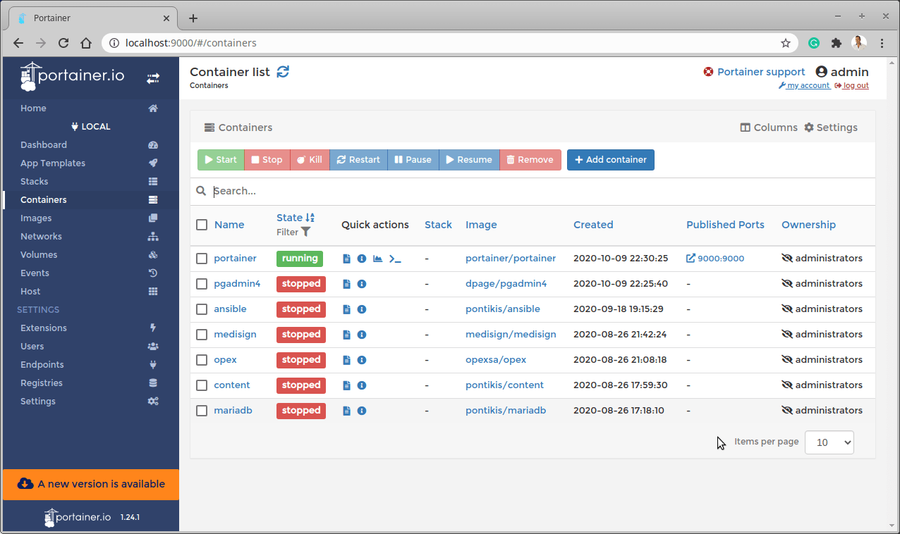
Task: Open inspect icon for mariadb container
Action: [362, 411]
